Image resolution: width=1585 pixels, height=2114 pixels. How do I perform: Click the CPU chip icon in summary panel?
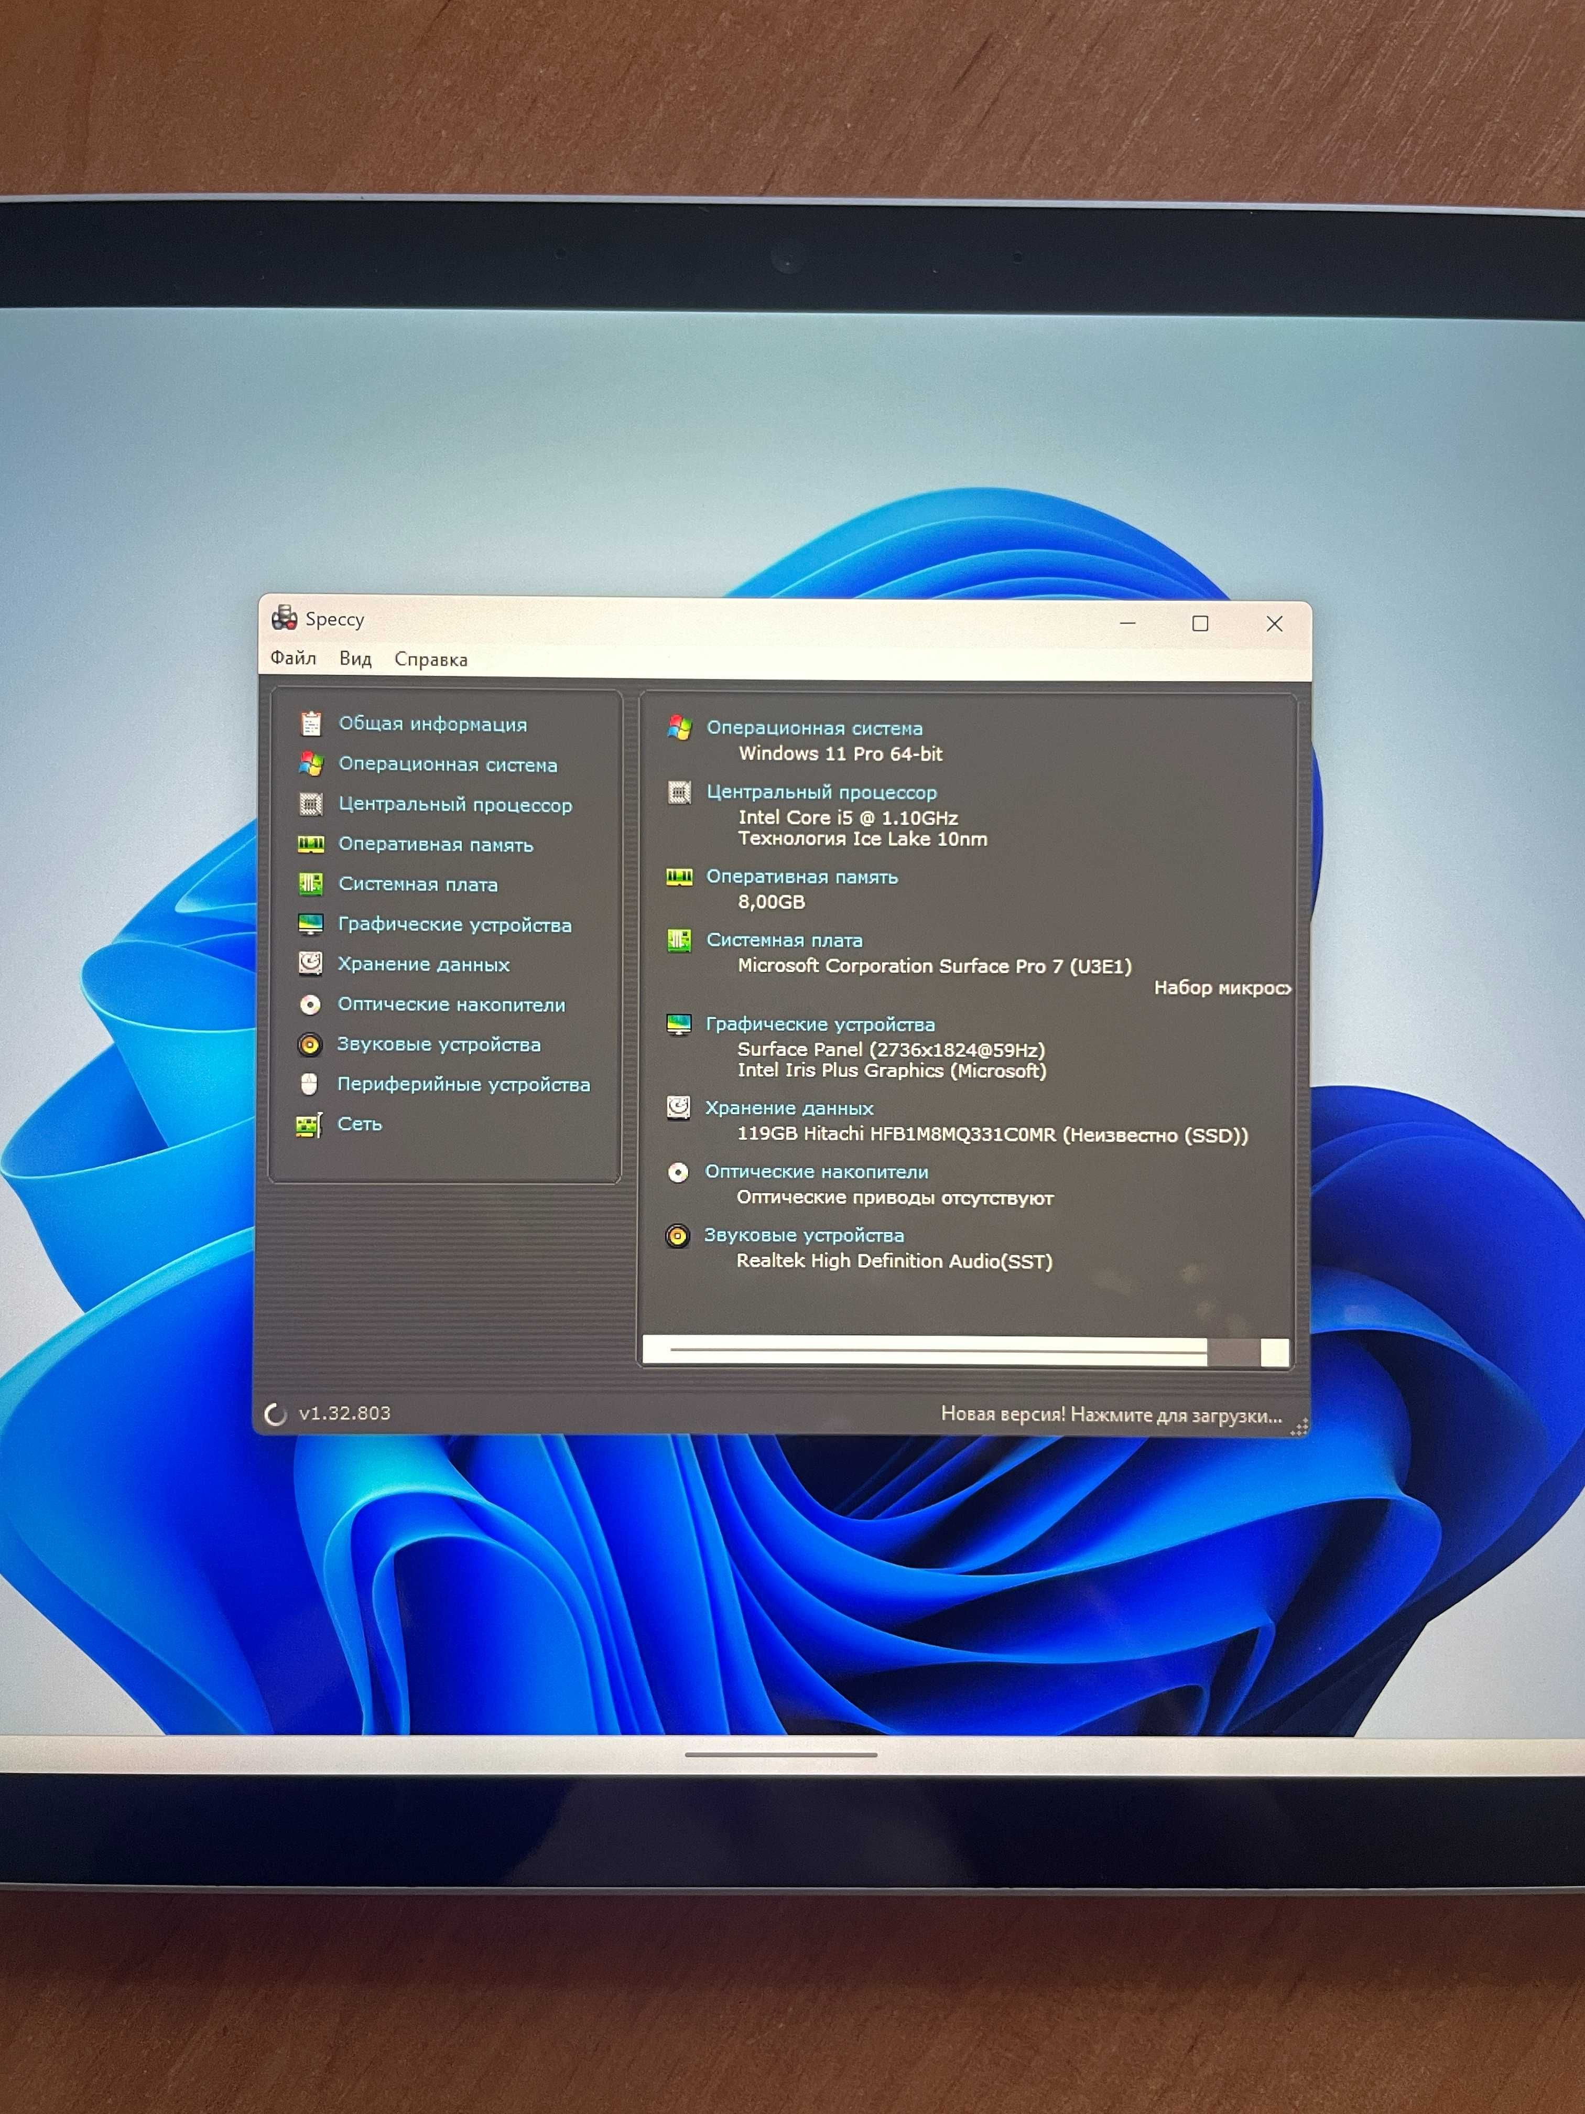click(x=679, y=792)
